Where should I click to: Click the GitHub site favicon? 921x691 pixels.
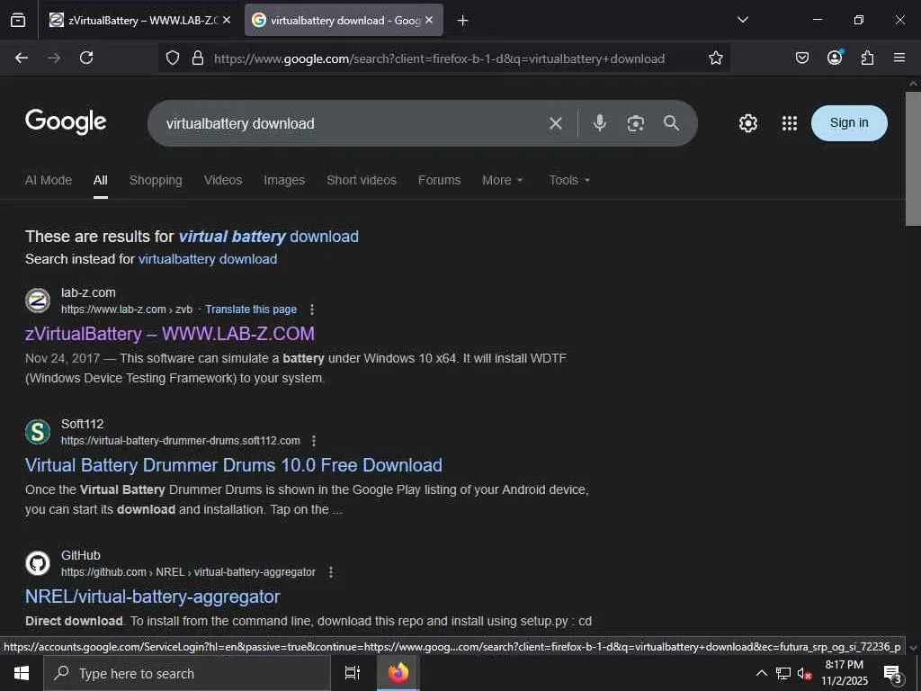click(x=38, y=563)
